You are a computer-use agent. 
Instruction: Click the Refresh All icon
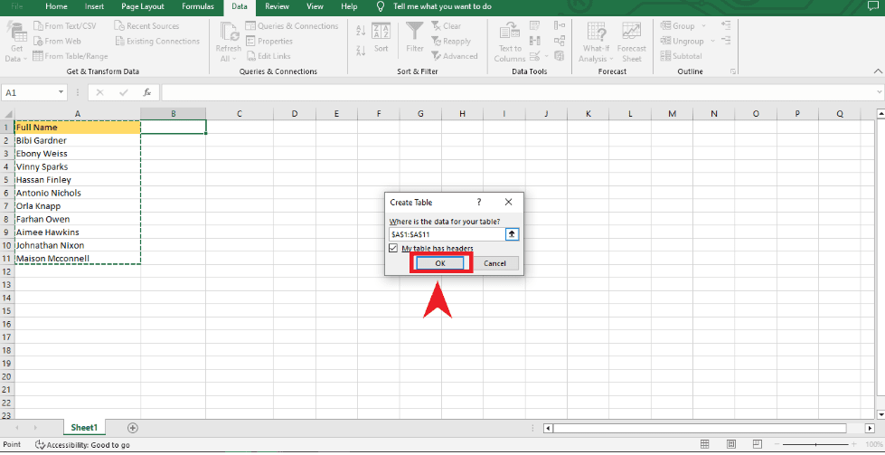[228, 36]
